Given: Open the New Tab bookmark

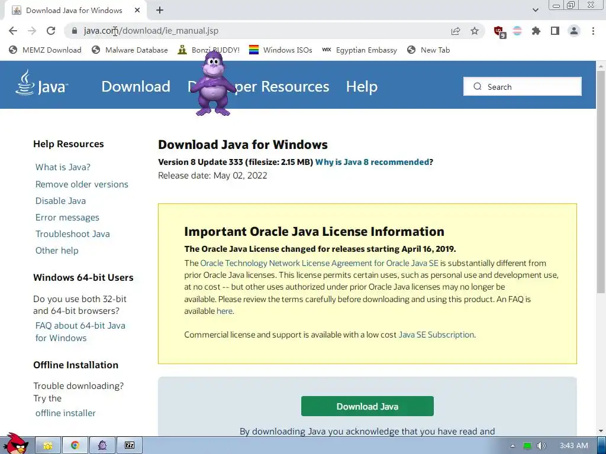Looking at the screenshot, I should pos(428,50).
